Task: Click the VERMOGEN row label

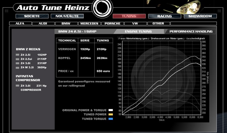Action: coord(67,49)
